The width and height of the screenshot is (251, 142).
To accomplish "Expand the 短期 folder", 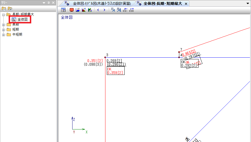I will click(x=3, y=30).
